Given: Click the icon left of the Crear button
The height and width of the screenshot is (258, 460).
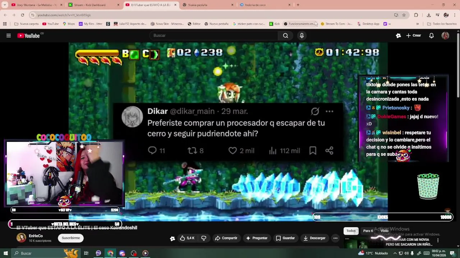Looking at the screenshot, I should point(398,35).
